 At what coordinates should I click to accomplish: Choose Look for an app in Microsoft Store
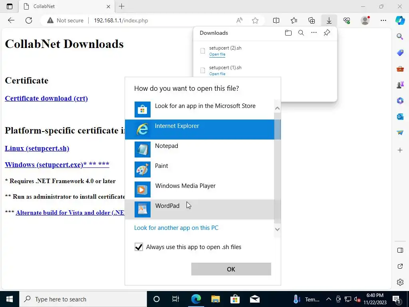coord(200,110)
